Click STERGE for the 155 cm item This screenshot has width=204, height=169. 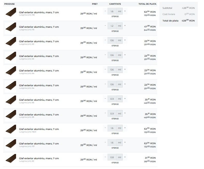pos(115,17)
